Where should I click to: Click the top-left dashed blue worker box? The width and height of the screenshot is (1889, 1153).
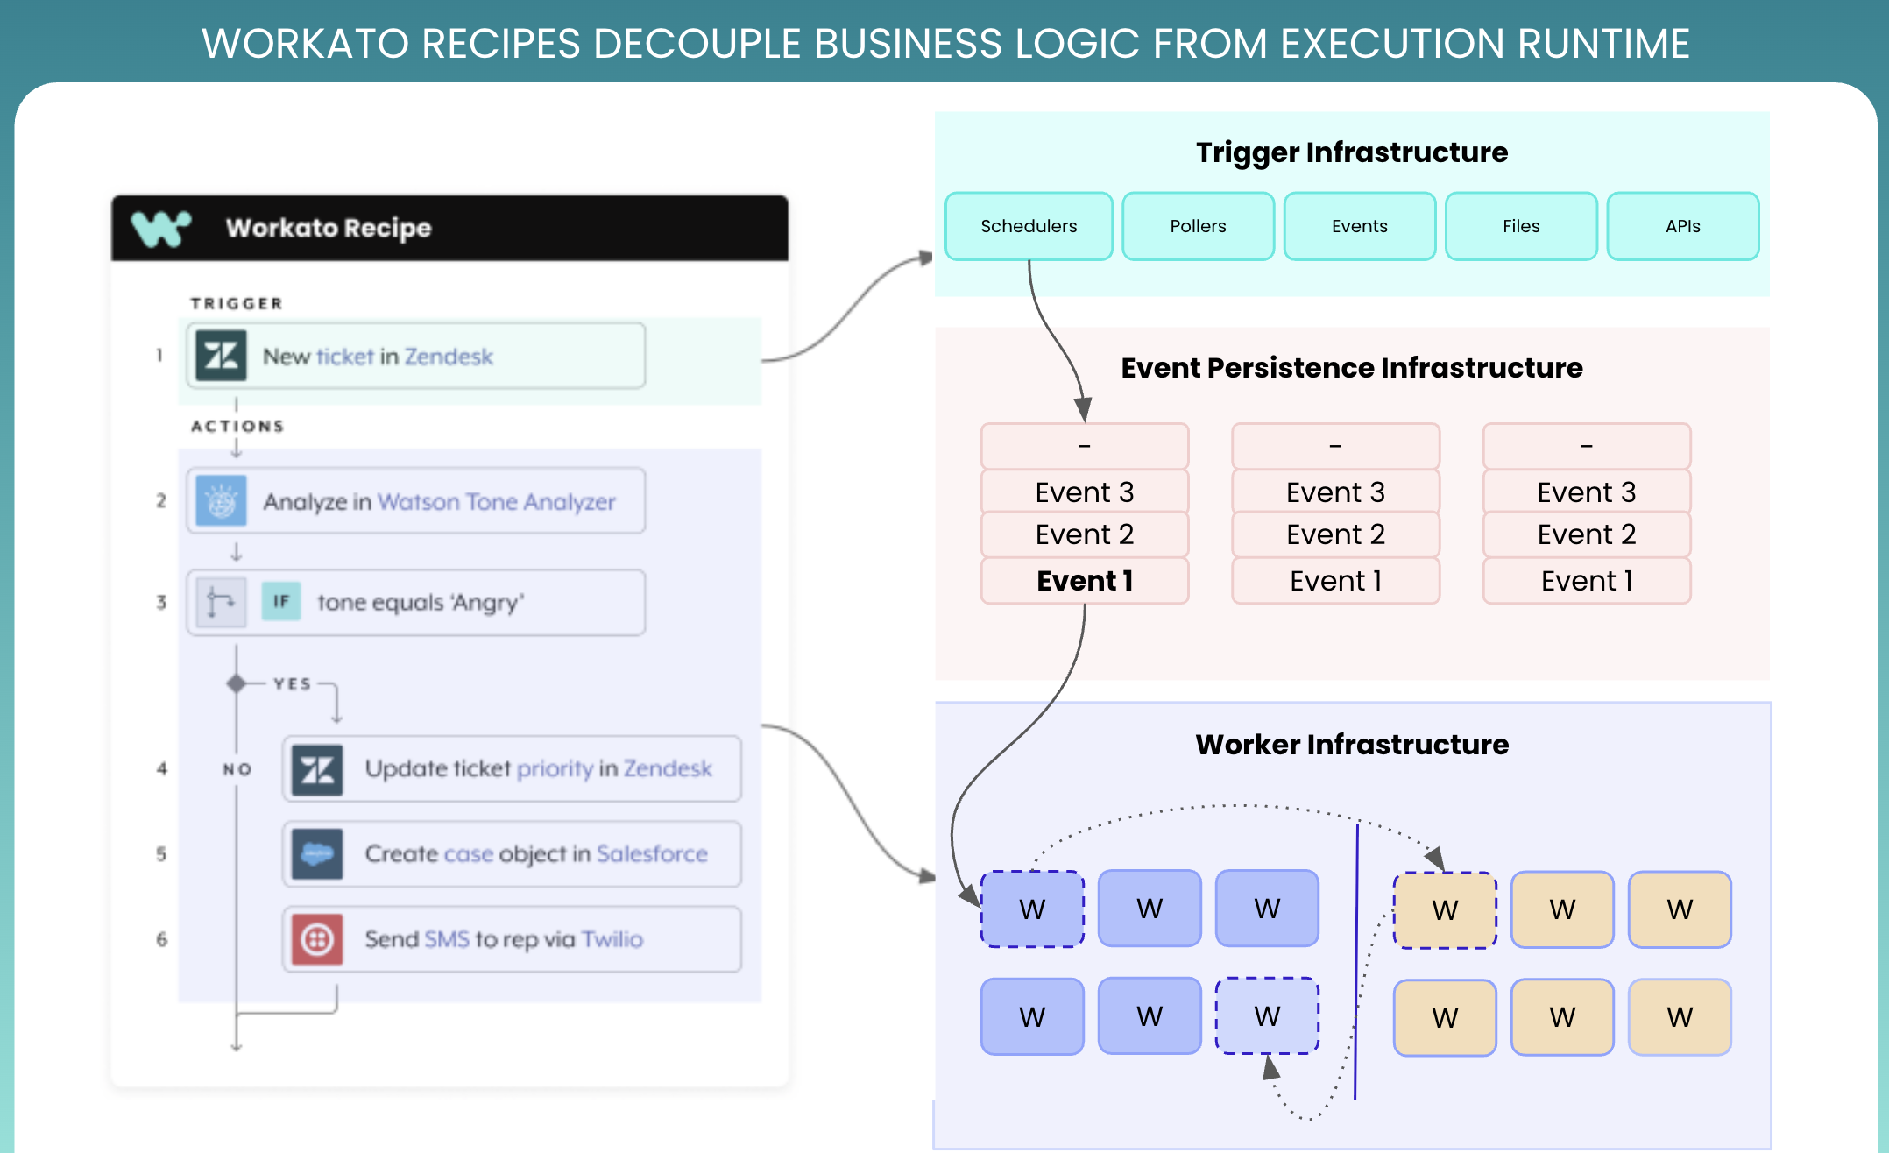point(1032,909)
